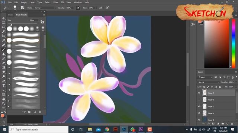Screen dimensions: 238x133
Task: Switch to the Brush tab
Action: coord(10,15)
